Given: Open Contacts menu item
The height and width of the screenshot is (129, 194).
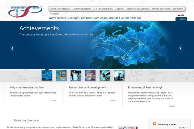Looking at the screenshot, I should 54,14.
